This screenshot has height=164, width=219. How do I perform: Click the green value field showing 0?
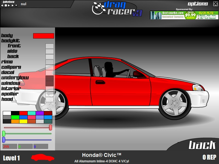(x=25, y=147)
